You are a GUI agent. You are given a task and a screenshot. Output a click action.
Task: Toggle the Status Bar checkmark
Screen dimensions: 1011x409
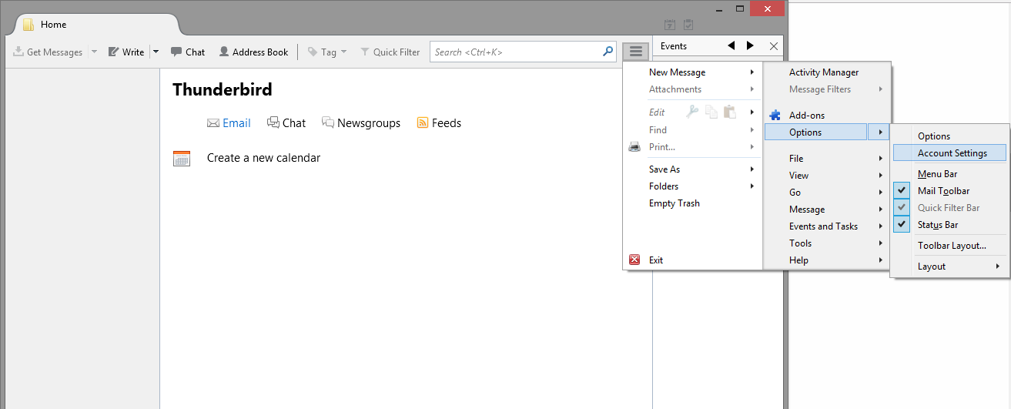[902, 224]
